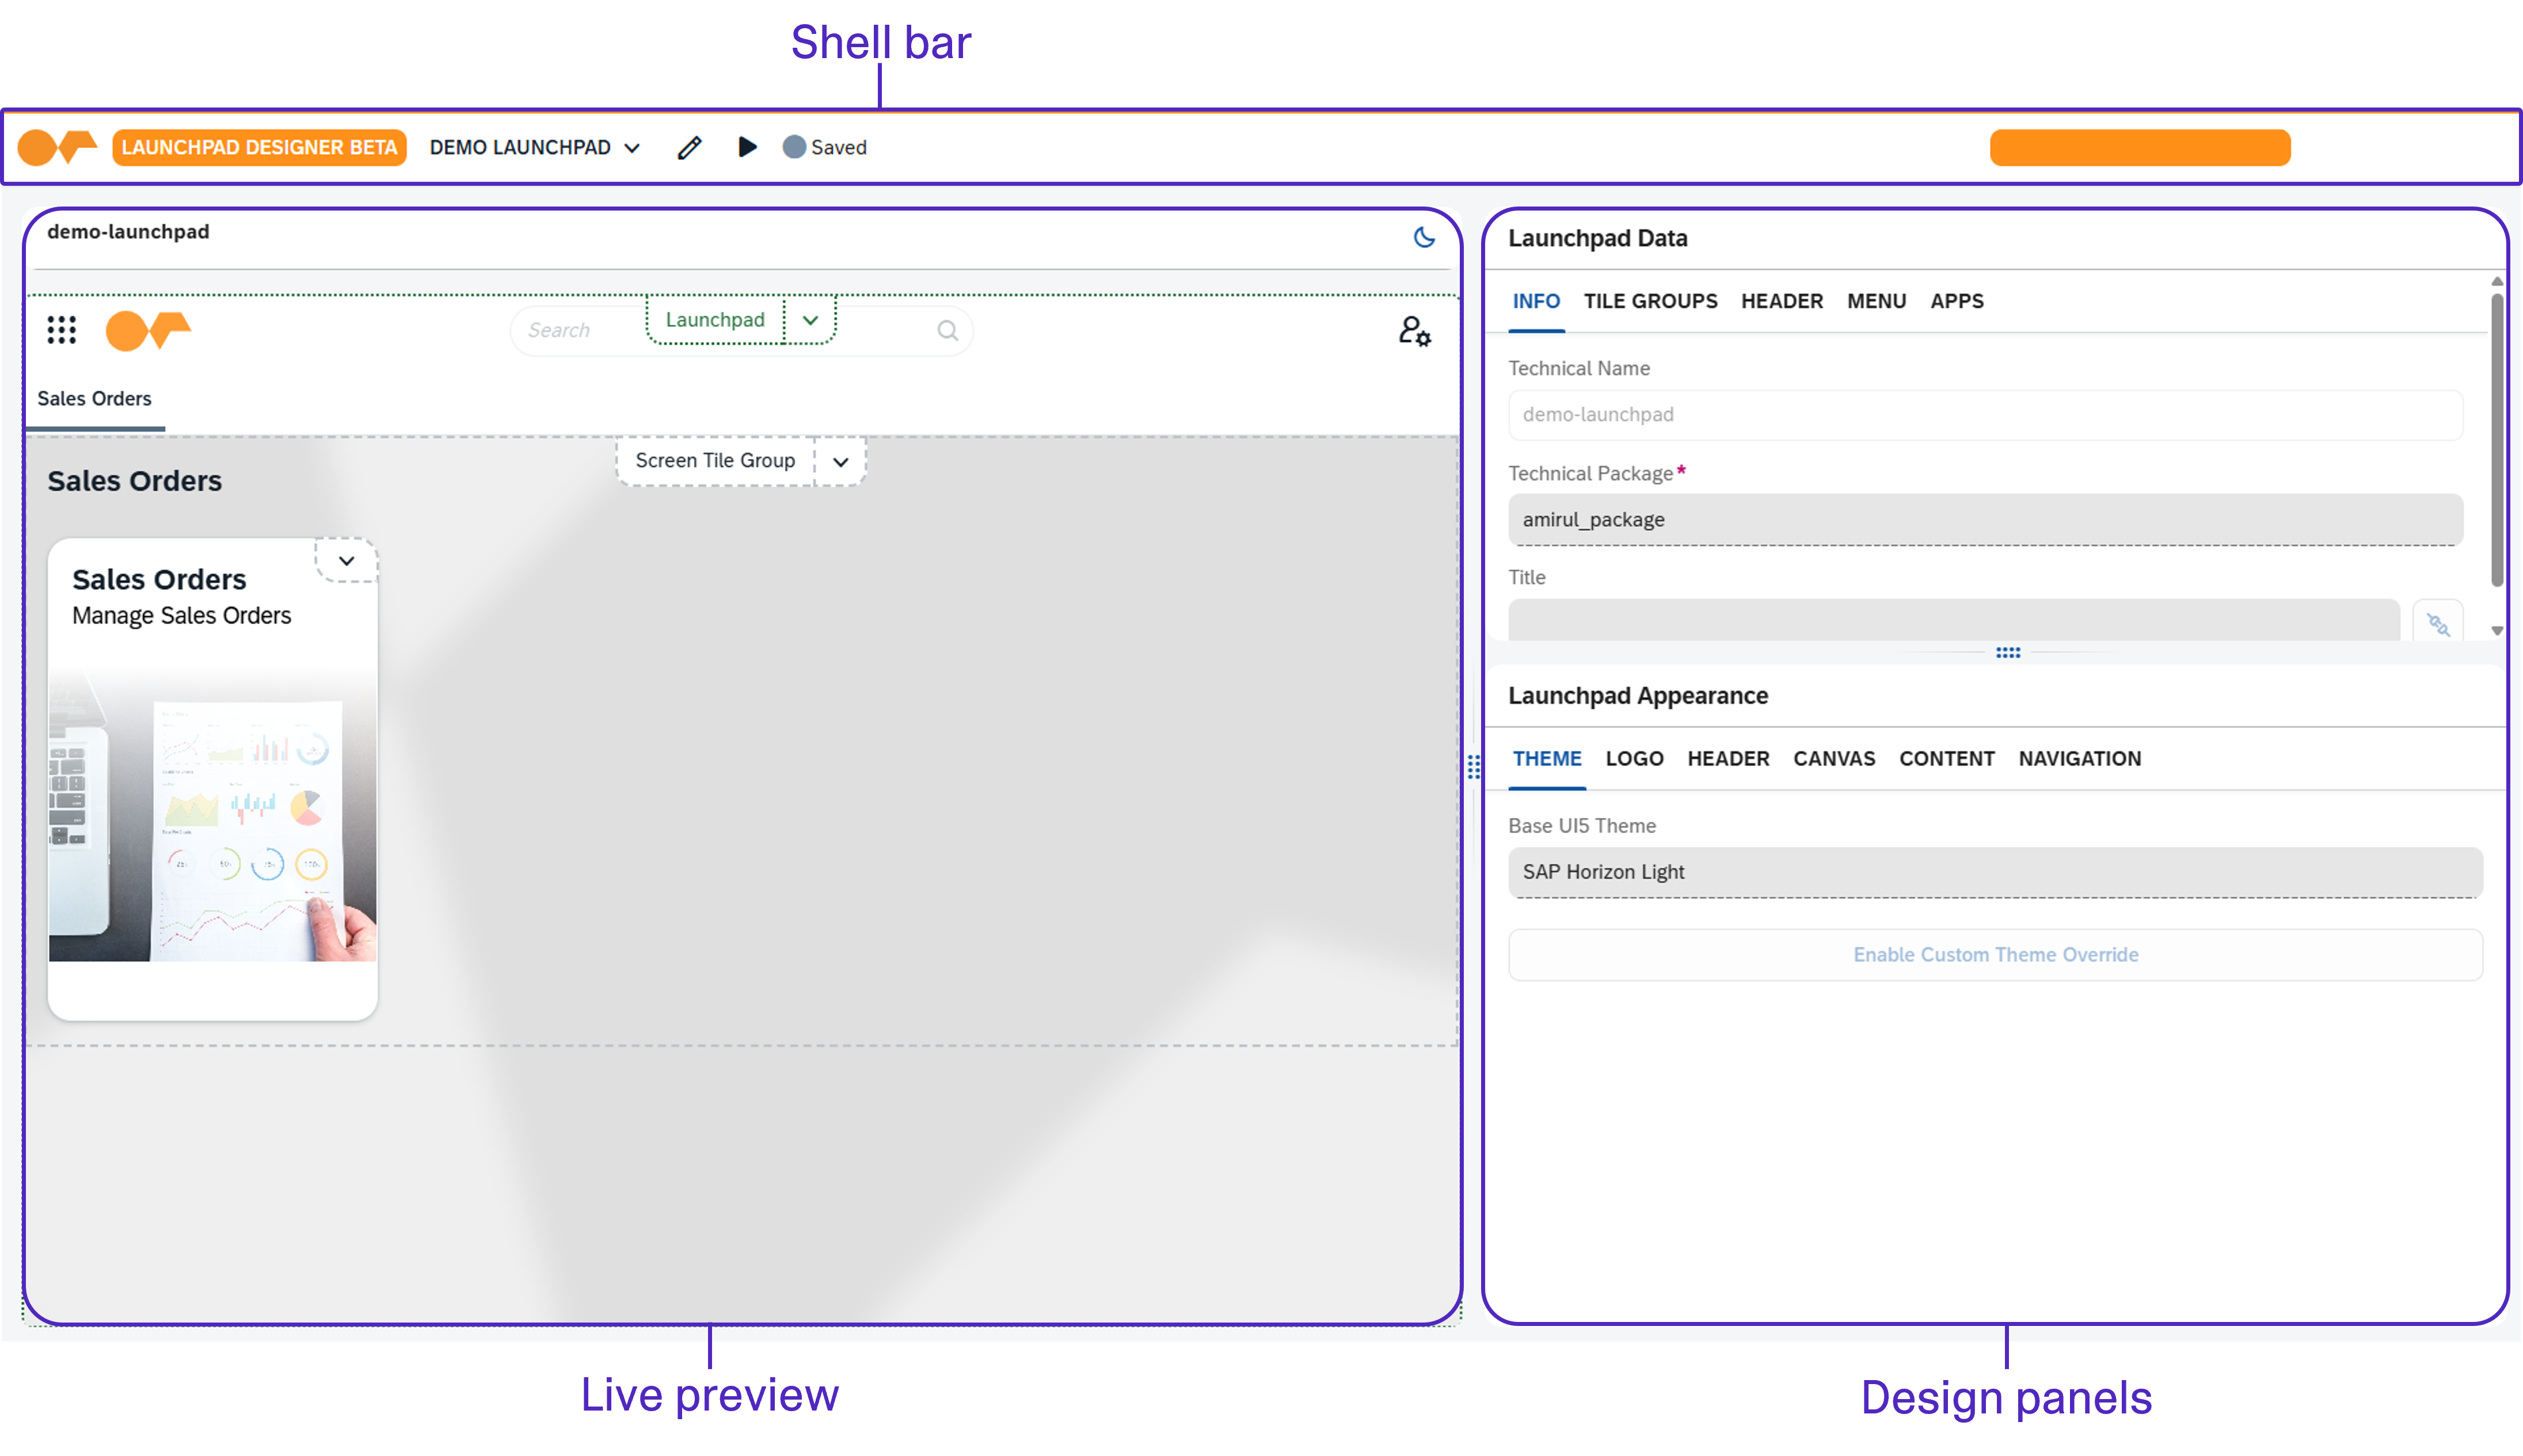The width and height of the screenshot is (2523, 1456).
Task: Open Base UI5 Theme dropdown
Action: pos(1995,872)
